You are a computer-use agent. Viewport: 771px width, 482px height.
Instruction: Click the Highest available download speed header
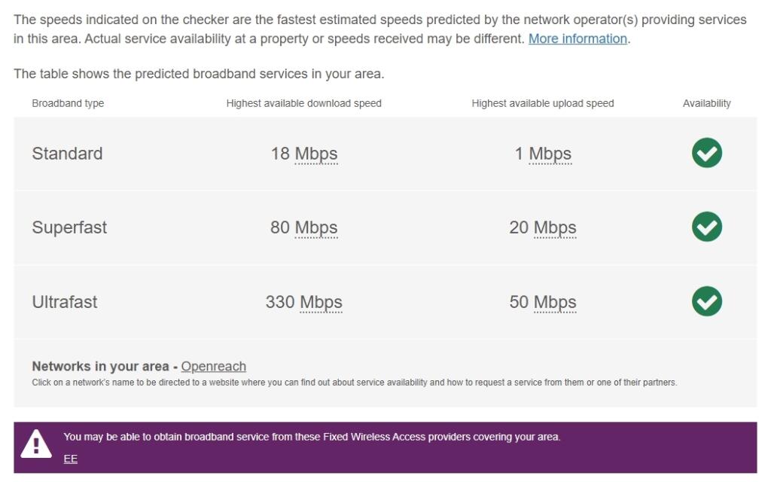pyautogui.click(x=304, y=103)
